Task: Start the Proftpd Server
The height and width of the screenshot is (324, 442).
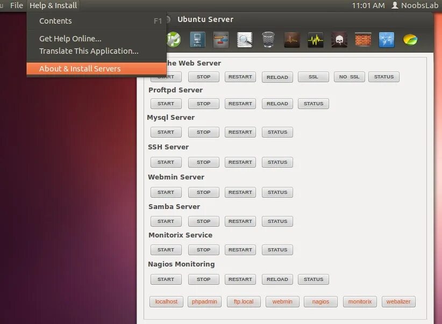Action: [x=166, y=104]
